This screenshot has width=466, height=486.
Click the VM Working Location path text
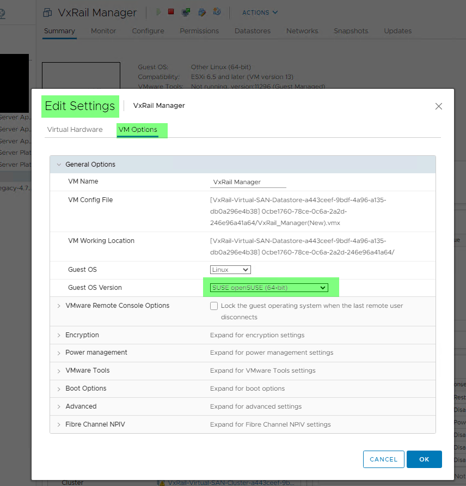(x=302, y=246)
